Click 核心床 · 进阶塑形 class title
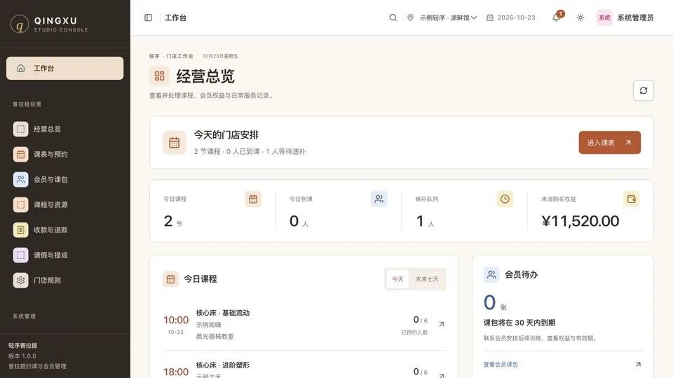The width and height of the screenshot is (673, 378). pyautogui.click(x=223, y=365)
